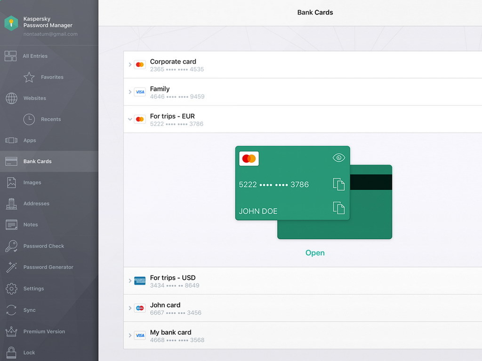Click the Lock padlock icon
482x361 pixels.
11,353
